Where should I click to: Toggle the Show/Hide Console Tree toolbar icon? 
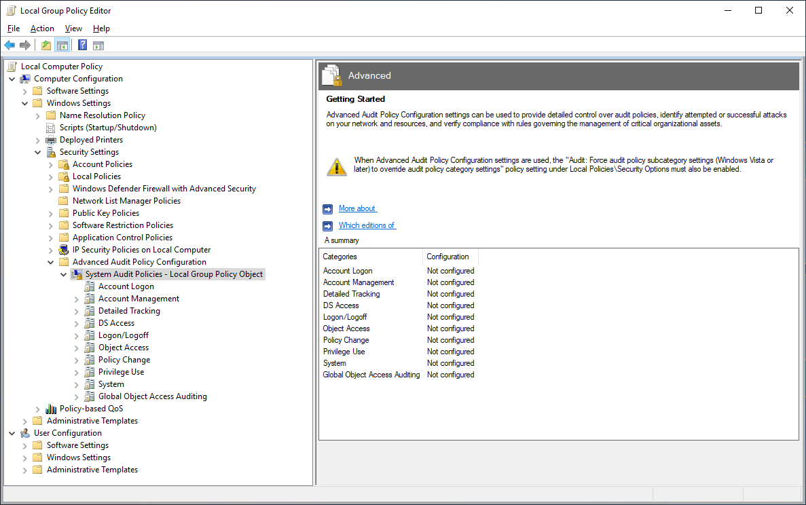[62, 45]
